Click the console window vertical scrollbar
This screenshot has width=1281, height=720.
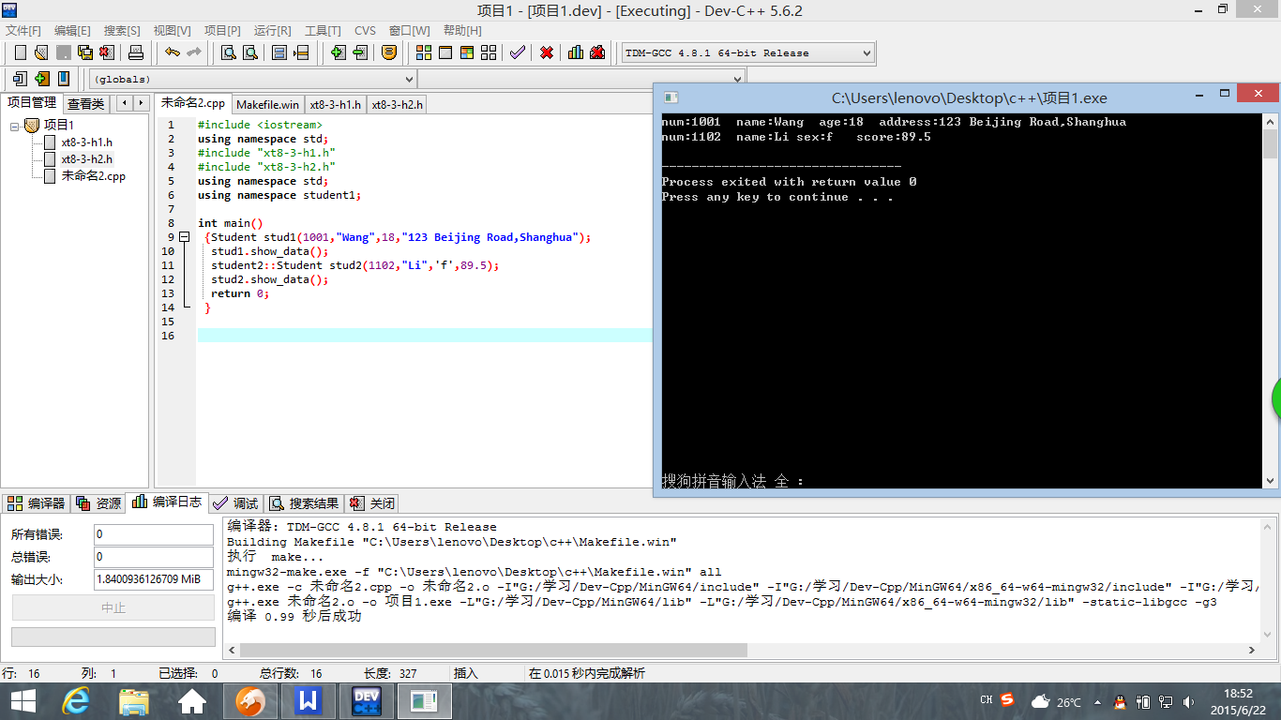pyautogui.click(x=1270, y=301)
